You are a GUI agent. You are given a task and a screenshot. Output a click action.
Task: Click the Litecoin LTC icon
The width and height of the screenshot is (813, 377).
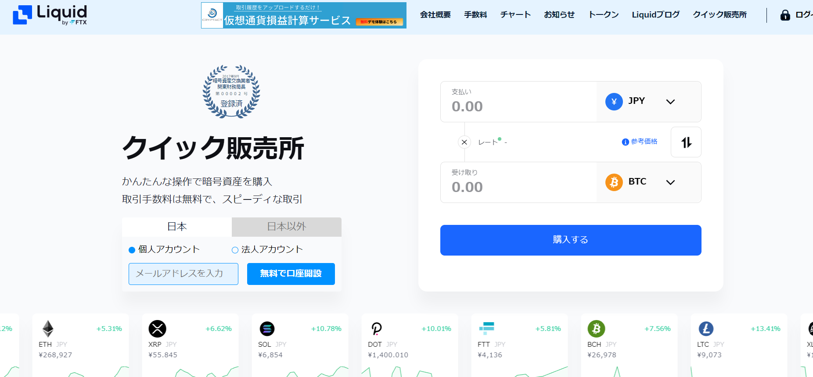(x=706, y=329)
